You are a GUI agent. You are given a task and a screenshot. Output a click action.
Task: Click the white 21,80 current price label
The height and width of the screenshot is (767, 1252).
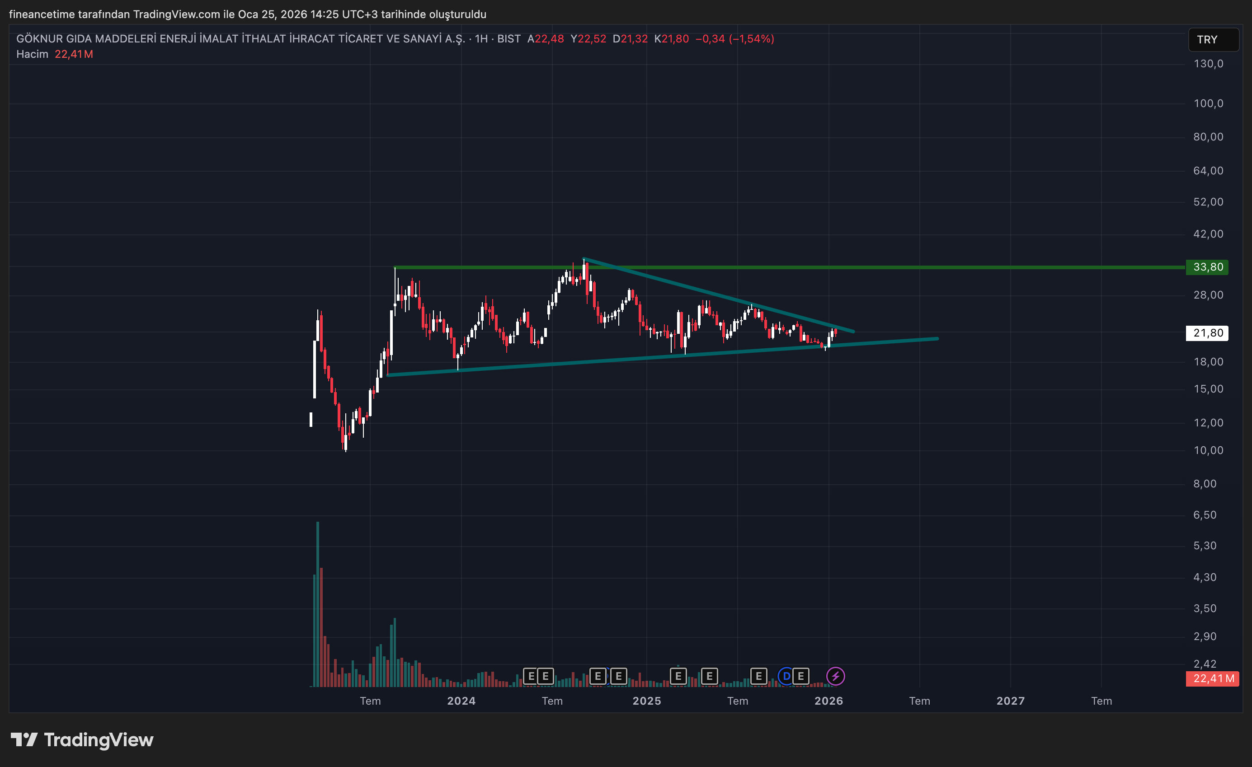pyautogui.click(x=1207, y=333)
